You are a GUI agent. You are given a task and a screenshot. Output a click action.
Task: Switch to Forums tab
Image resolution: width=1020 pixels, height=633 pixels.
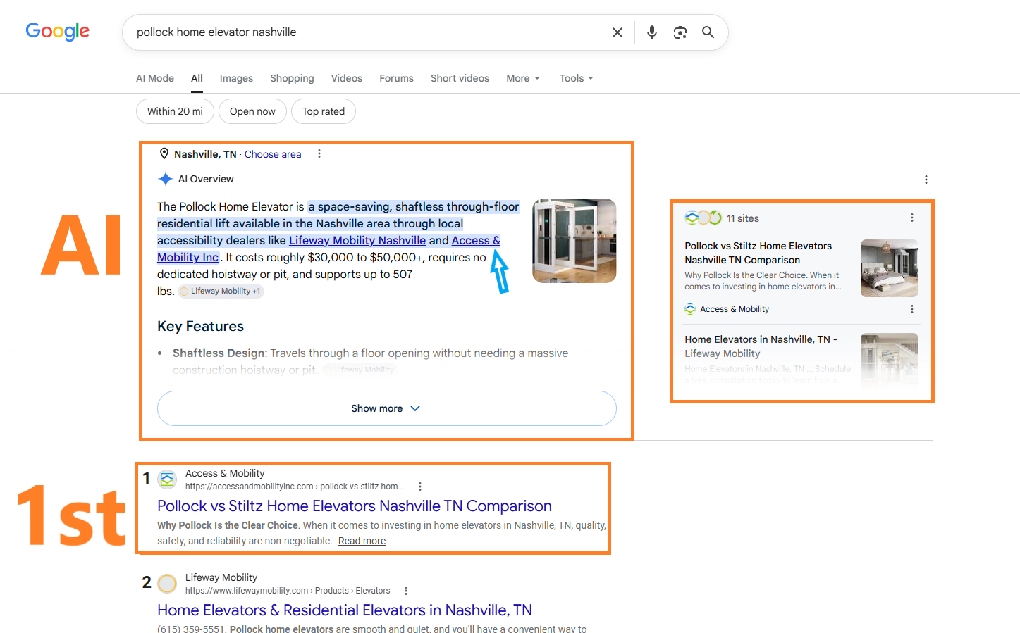coord(397,78)
